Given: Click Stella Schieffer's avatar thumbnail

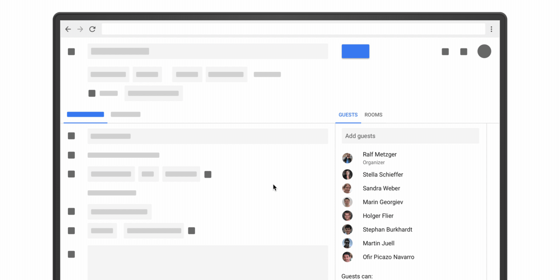Looking at the screenshot, I should pos(348,175).
